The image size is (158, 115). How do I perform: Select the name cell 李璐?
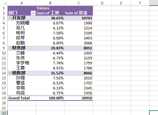22,88
